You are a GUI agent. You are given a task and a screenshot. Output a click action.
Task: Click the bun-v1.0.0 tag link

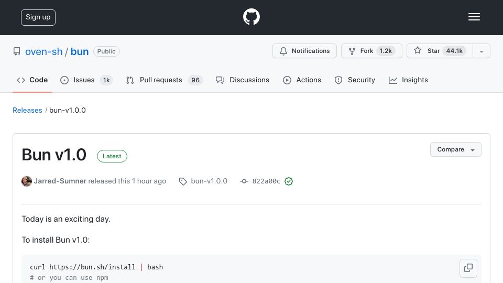pyautogui.click(x=209, y=181)
